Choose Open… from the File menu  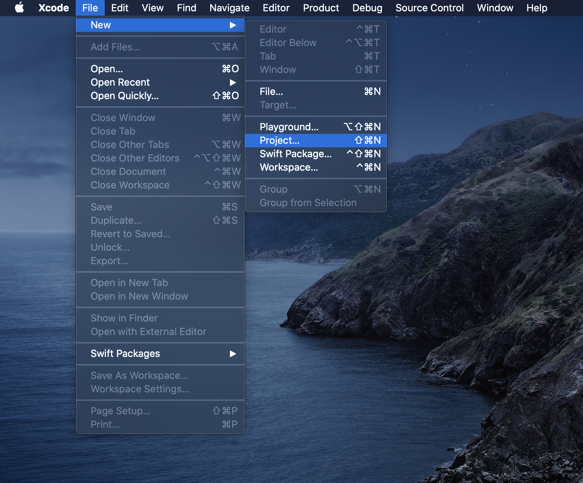[x=160, y=69]
